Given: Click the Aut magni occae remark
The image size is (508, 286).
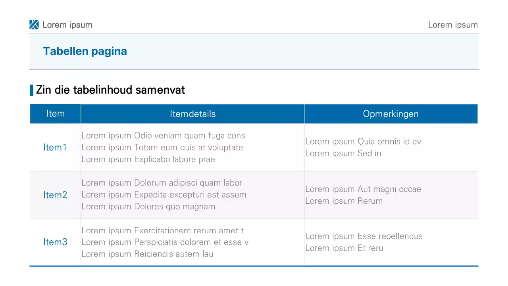Looking at the screenshot, I should tap(363, 189).
